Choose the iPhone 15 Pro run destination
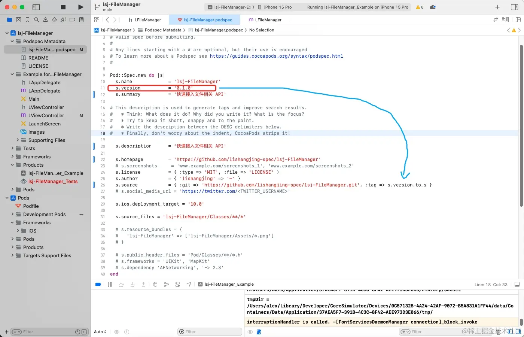524x337 pixels. [x=275, y=7]
